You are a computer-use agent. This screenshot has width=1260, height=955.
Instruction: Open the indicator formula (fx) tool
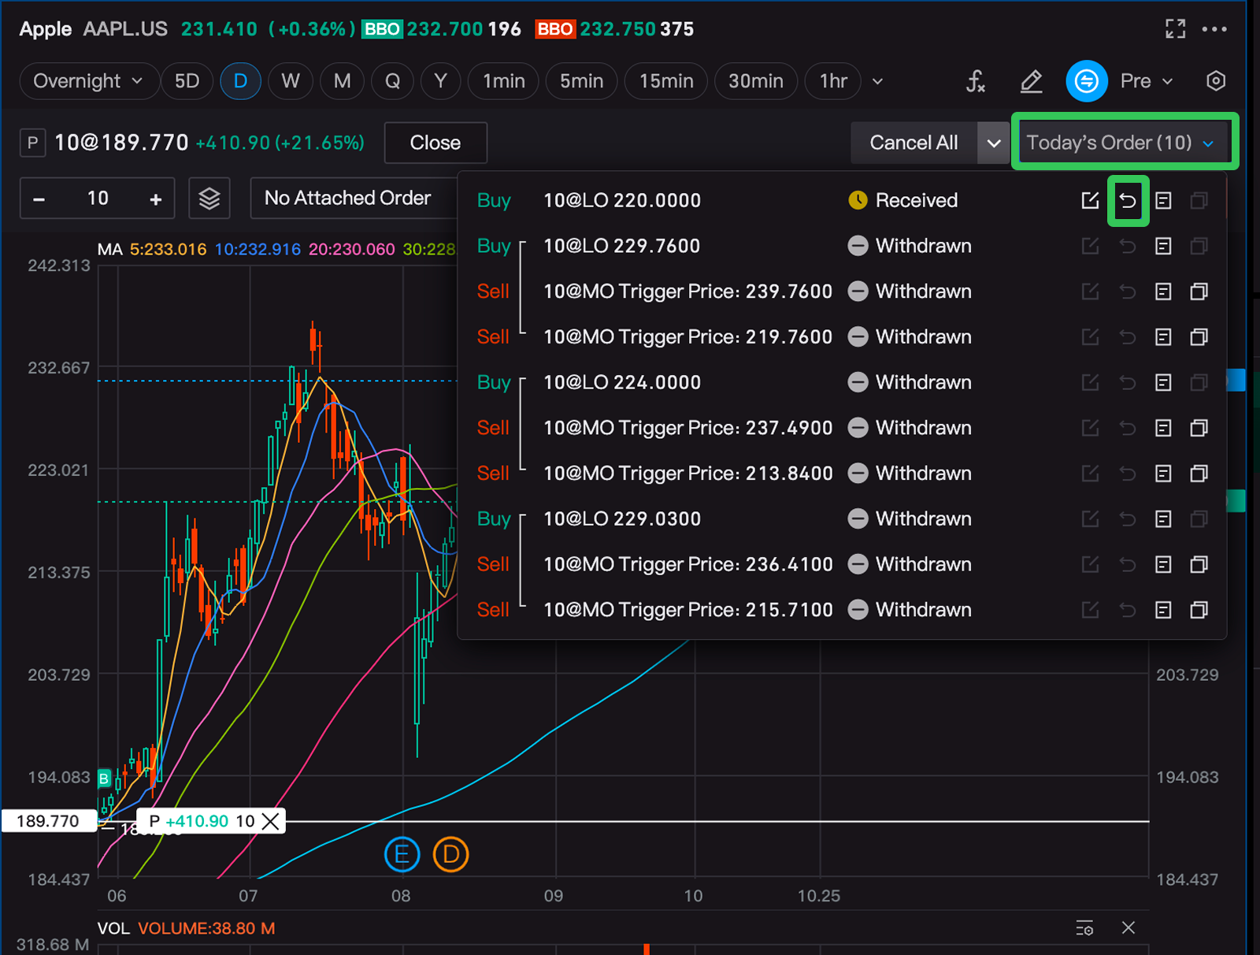pos(976,81)
